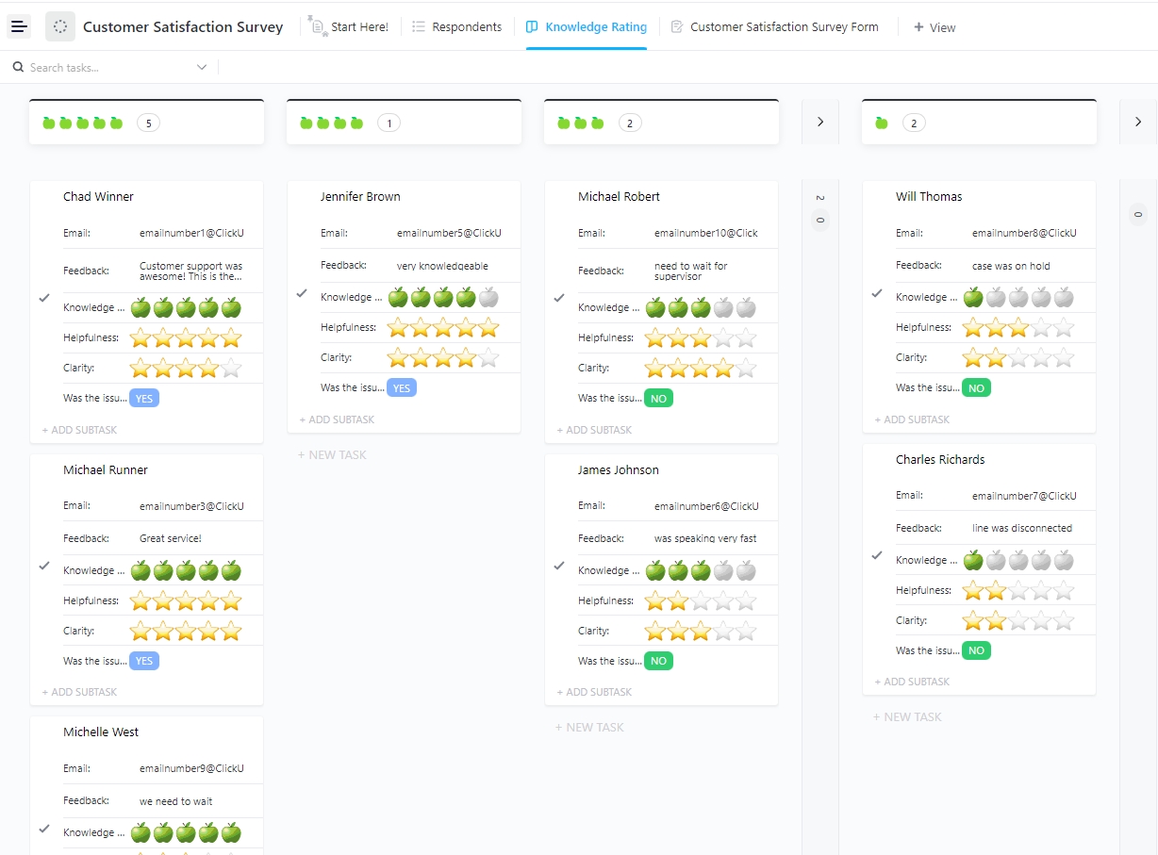Click the Respondents list view icon
Screen dimensions: 1158x855
[x=420, y=26]
